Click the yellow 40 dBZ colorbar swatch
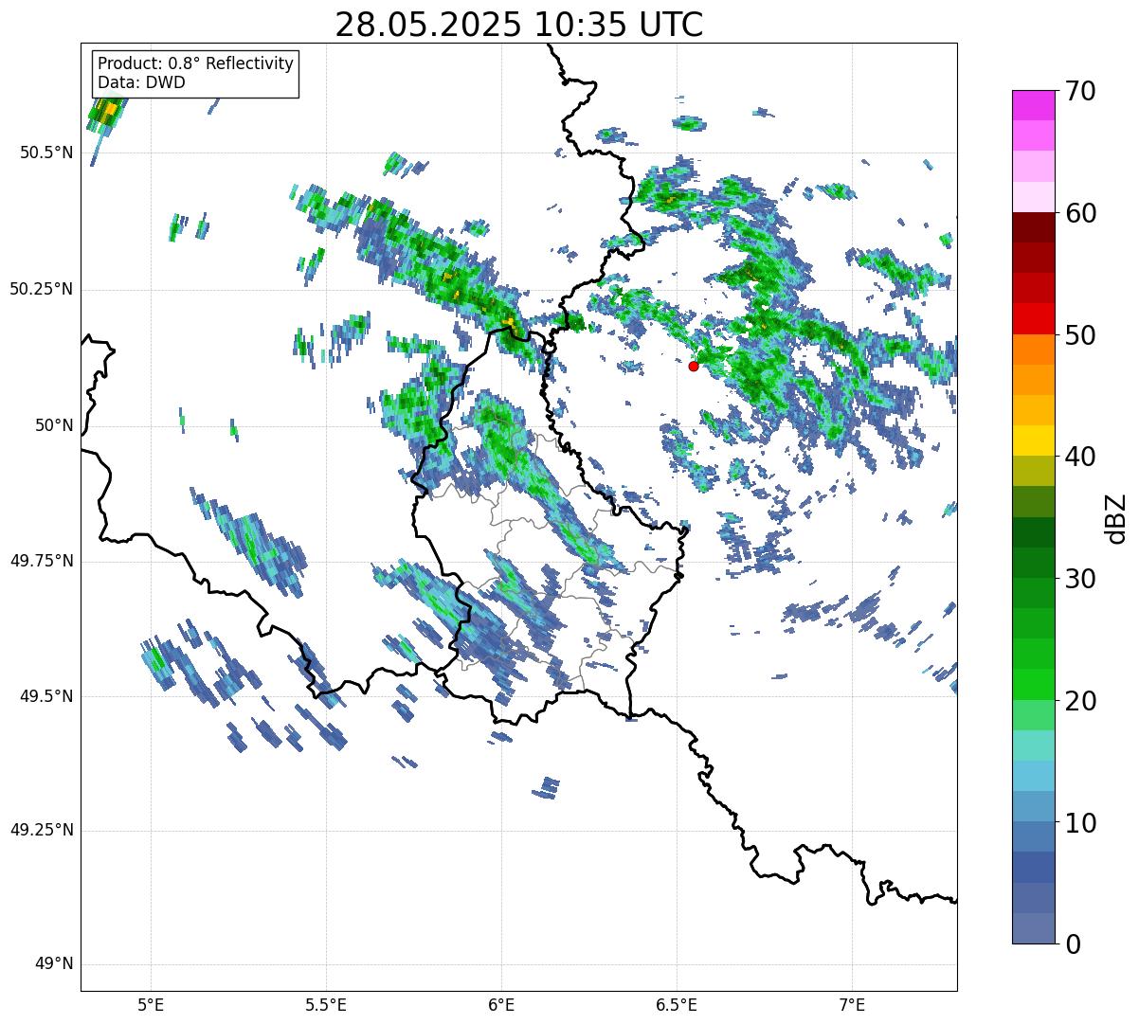 click(1033, 440)
